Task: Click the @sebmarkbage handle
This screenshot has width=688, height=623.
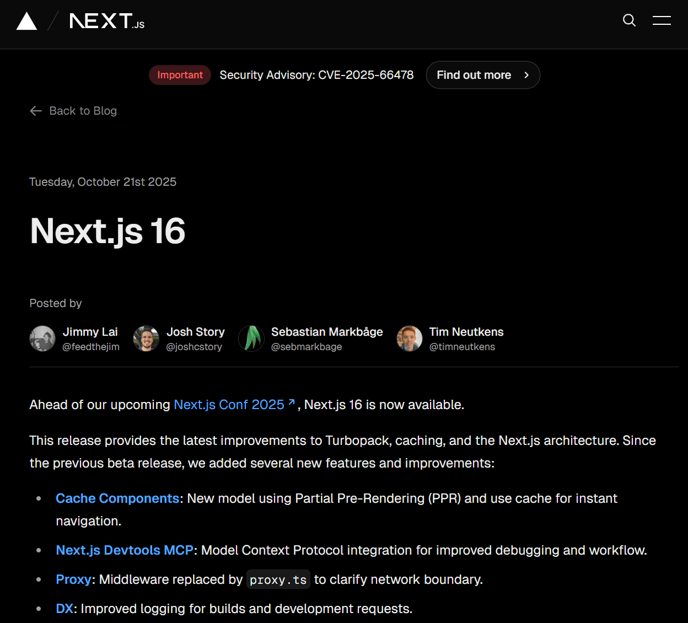Action: (x=307, y=347)
